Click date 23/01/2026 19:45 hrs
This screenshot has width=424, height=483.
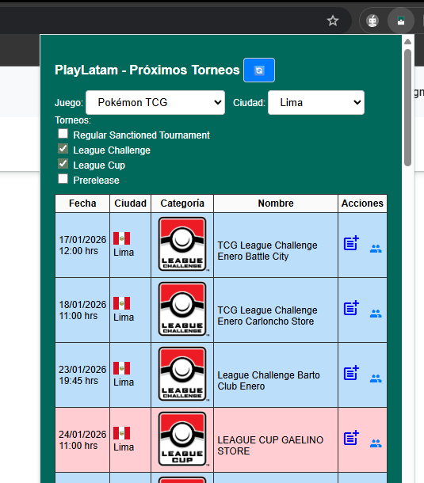click(x=82, y=375)
